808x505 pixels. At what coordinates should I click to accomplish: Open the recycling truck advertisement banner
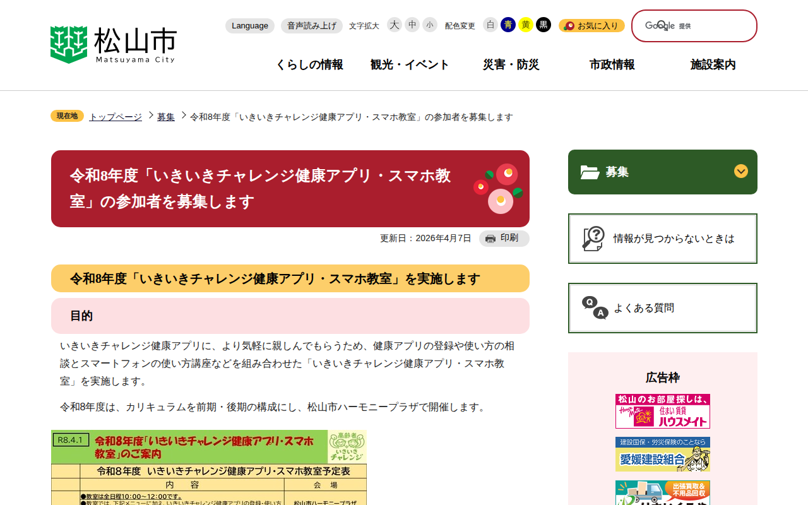(663, 492)
